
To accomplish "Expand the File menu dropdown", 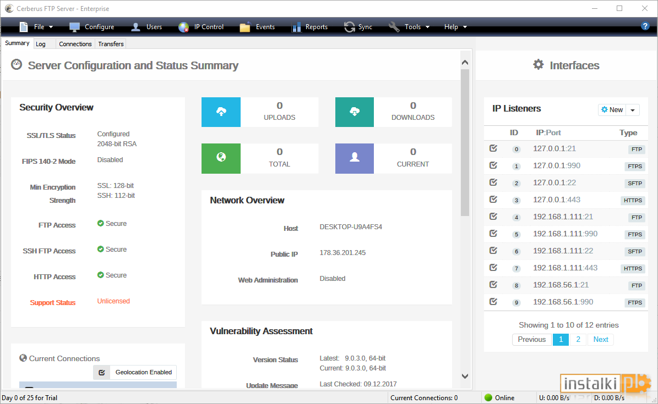I will [51, 27].
